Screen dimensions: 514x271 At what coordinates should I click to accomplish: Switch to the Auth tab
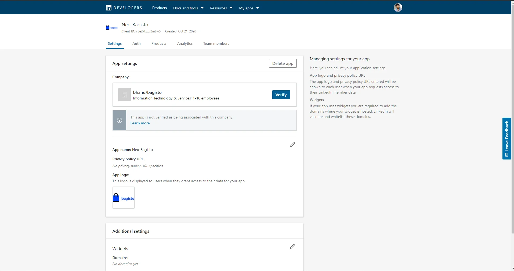pyautogui.click(x=136, y=43)
